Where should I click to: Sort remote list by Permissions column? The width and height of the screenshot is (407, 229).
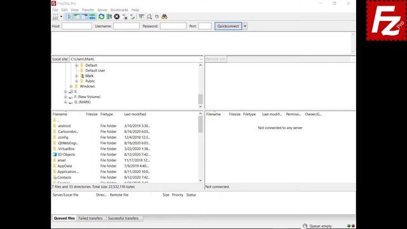(293, 114)
